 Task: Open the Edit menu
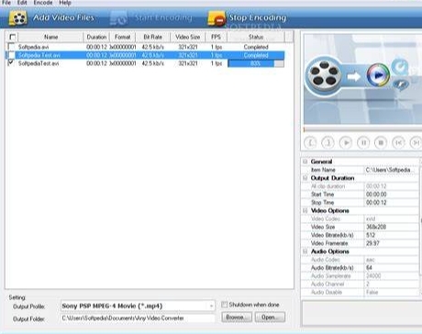point(22,3)
